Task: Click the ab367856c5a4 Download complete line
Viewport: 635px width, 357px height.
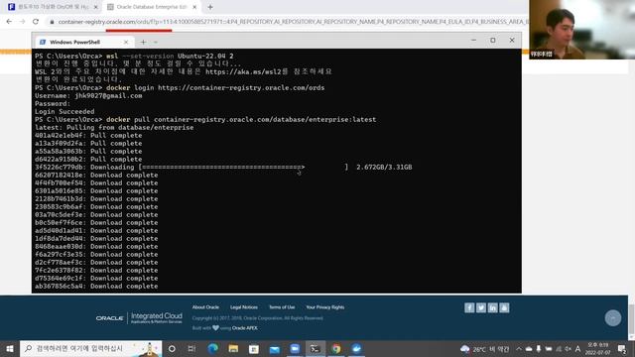Action: [x=96, y=287]
